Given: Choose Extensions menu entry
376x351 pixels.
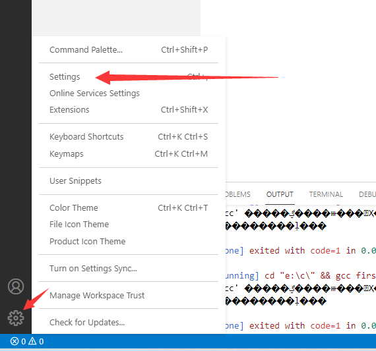Looking at the screenshot, I should 129,110.
